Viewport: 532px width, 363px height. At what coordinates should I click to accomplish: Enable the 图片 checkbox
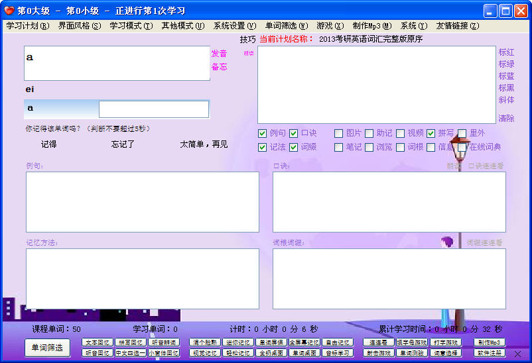[x=339, y=133]
